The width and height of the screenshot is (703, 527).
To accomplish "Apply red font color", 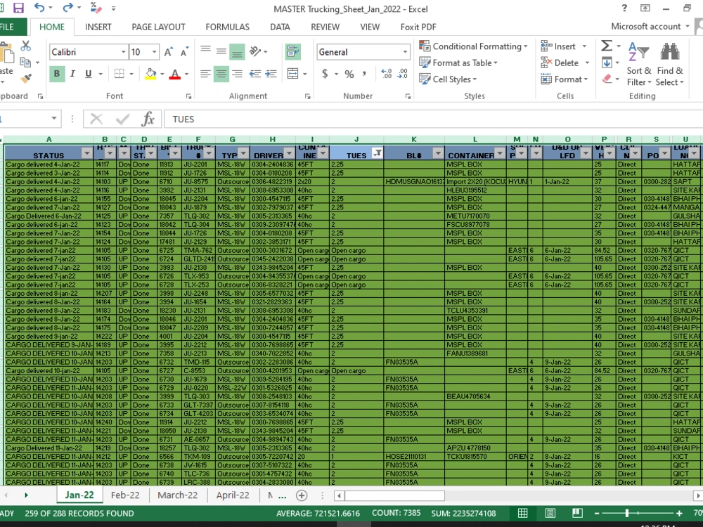I will click(x=175, y=74).
